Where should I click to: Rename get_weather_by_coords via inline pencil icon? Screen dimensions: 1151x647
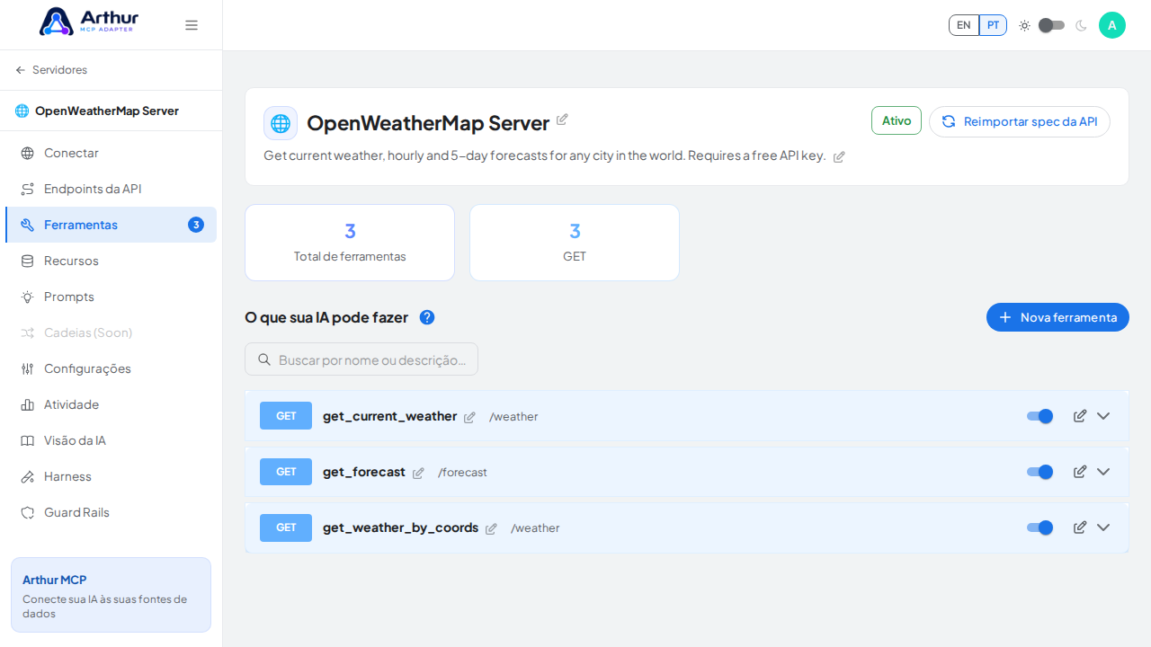(491, 528)
